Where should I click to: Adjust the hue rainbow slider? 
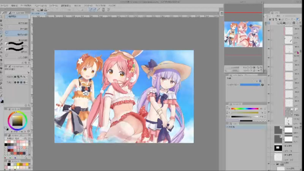click(245, 109)
